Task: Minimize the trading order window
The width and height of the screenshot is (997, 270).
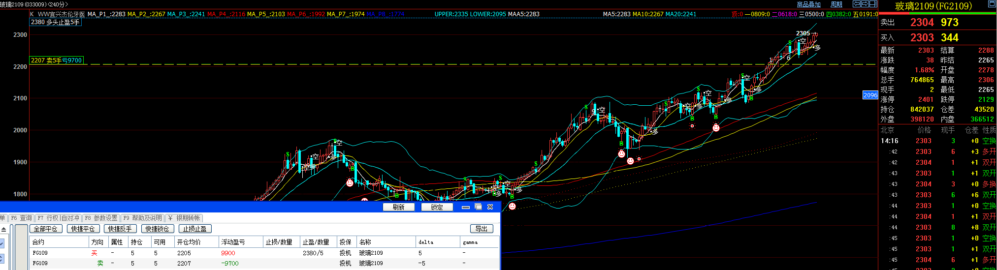Action: (466, 207)
